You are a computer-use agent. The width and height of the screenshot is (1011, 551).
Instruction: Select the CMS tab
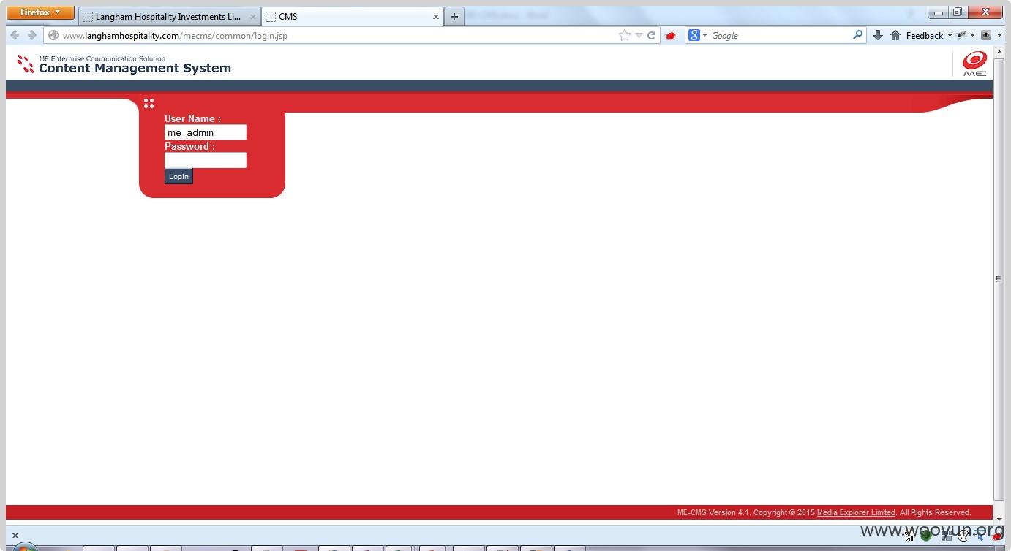click(353, 16)
